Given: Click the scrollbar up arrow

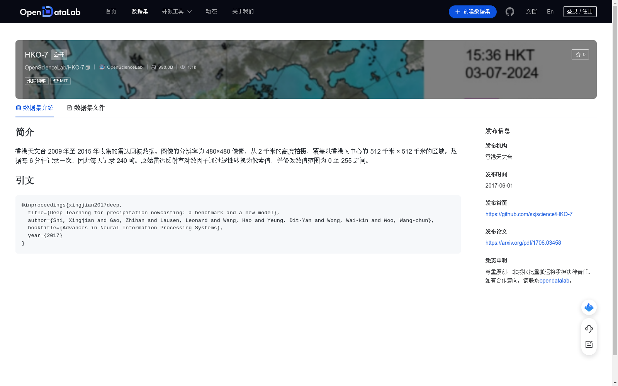Looking at the screenshot, I should pyautogui.click(x=615, y=3).
